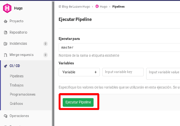The width and height of the screenshot is (180, 126).
Task: Click the Proyecto home icon
Action: (5, 21)
